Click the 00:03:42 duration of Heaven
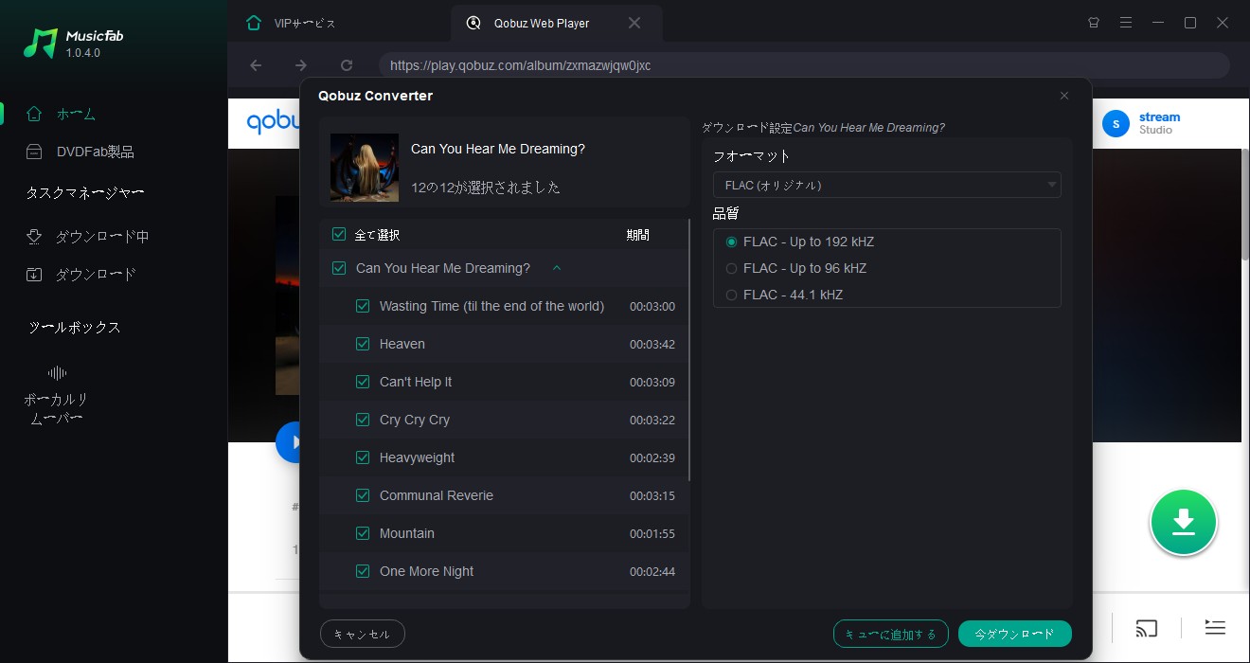The width and height of the screenshot is (1250, 663). click(x=652, y=344)
